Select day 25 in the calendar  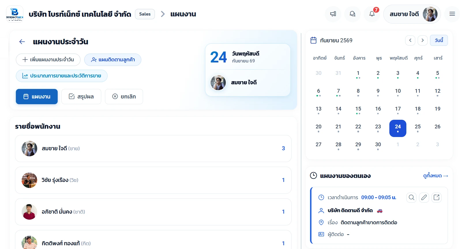[x=418, y=128]
